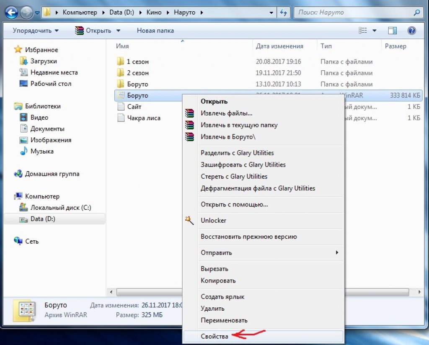Viewport: 429px width, 345px height.
Task: Choose "Извлечь файлы..." in context menu
Action: click(x=263, y=113)
